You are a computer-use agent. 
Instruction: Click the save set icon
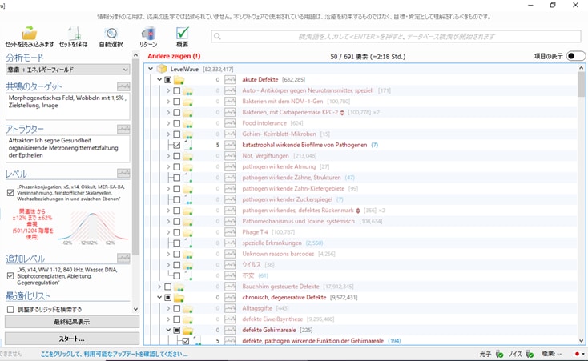pyautogui.click(x=74, y=33)
